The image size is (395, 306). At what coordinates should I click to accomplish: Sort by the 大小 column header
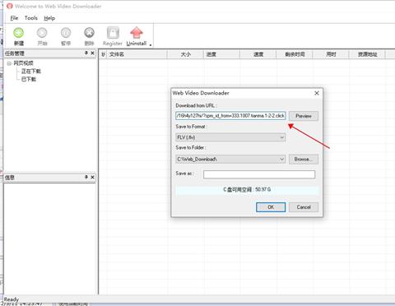(x=186, y=54)
